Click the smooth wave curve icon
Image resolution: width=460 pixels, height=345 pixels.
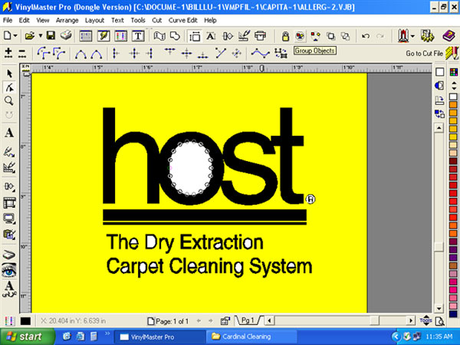260,53
